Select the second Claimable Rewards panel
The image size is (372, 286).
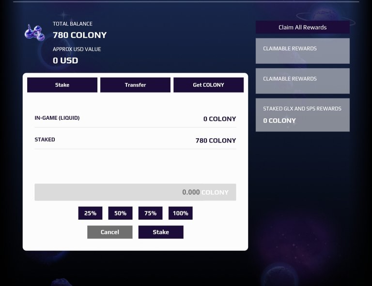(x=302, y=81)
